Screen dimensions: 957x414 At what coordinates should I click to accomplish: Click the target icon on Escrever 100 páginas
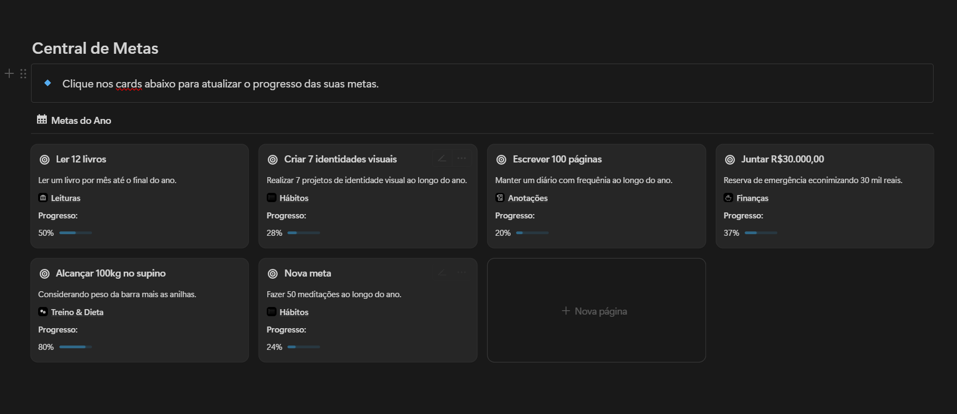(x=501, y=160)
